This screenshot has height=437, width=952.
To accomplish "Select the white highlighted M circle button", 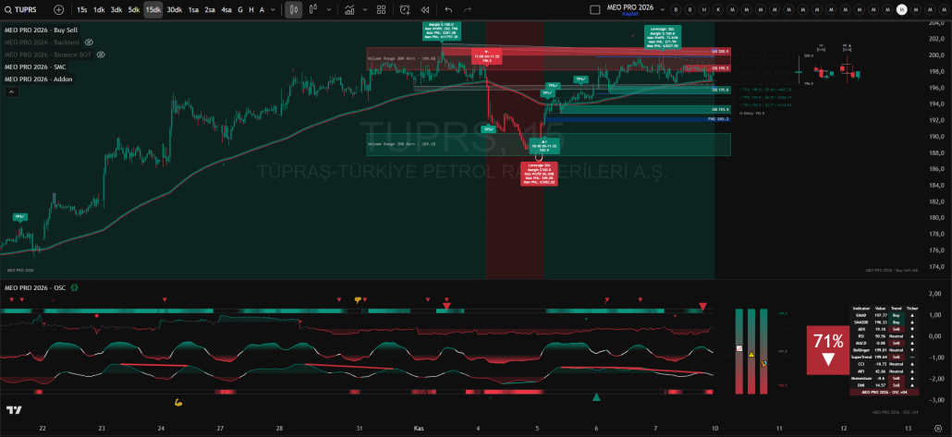I will click(x=901, y=9).
